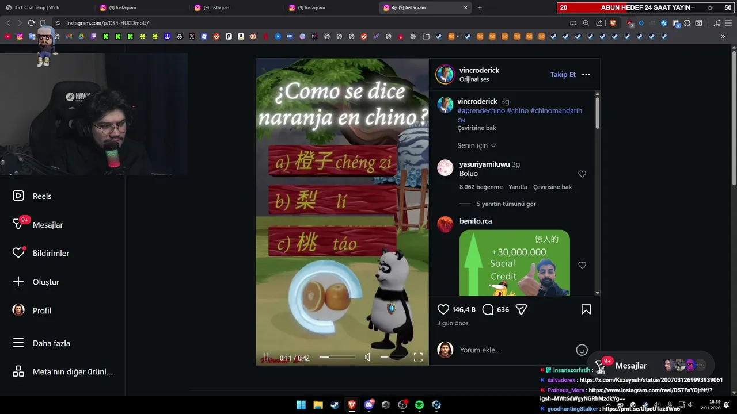Save the post with the bookmark icon

[x=586, y=309]
